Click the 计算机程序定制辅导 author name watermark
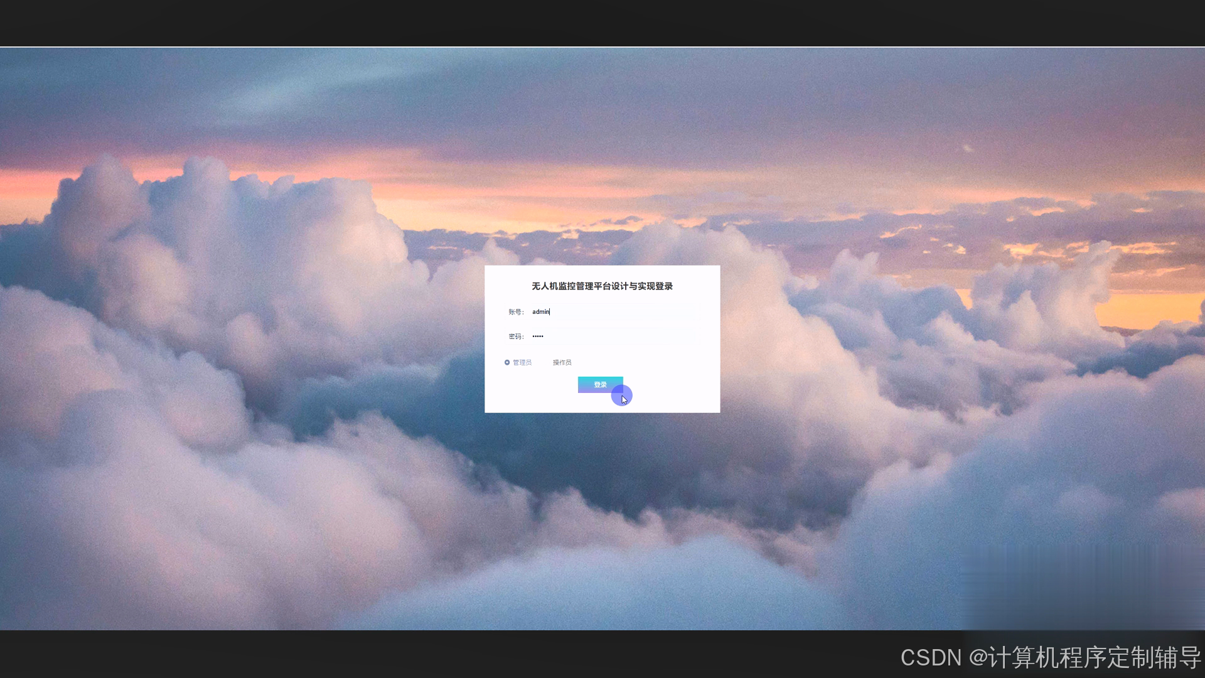This screenshot has width=1205, height=678. [x=1094, y=657]
